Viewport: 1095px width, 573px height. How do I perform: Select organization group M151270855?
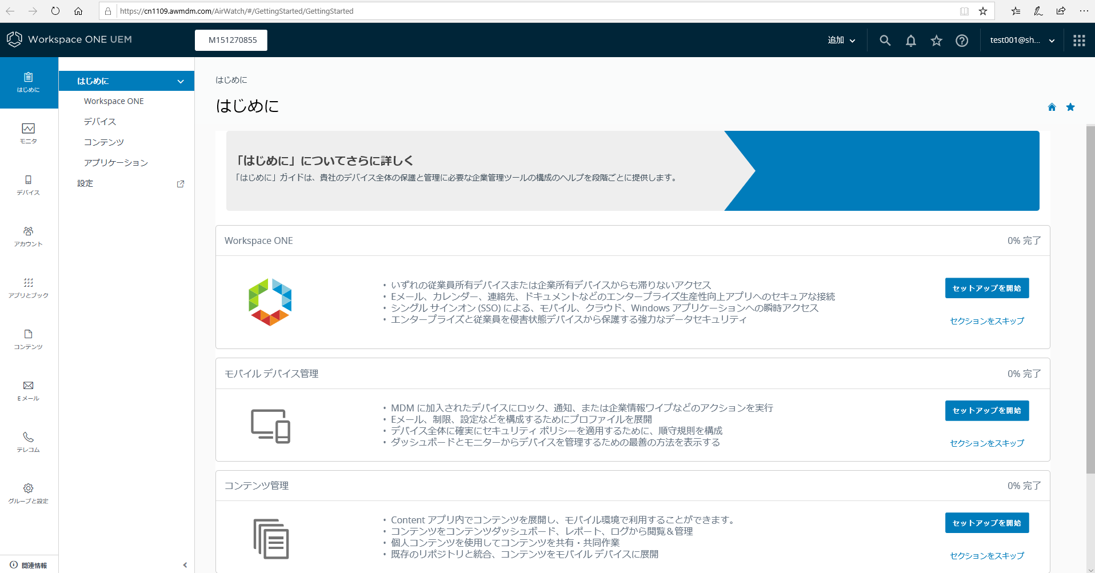click(231, 40)
